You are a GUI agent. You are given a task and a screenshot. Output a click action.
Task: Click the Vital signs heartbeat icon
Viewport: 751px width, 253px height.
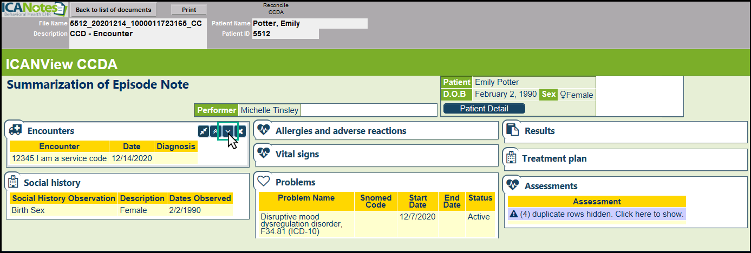coord(263,154)
